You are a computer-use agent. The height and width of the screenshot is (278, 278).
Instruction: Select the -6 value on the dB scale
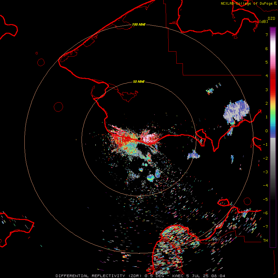(265, 213)
